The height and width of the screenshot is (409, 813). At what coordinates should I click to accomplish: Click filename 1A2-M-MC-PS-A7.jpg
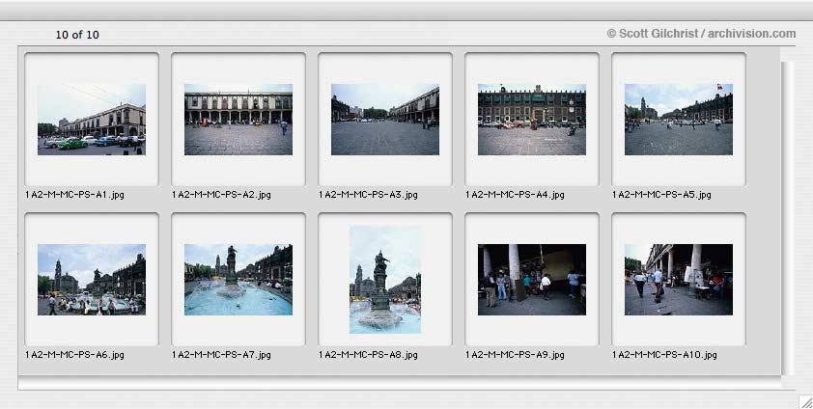[221, 355]
